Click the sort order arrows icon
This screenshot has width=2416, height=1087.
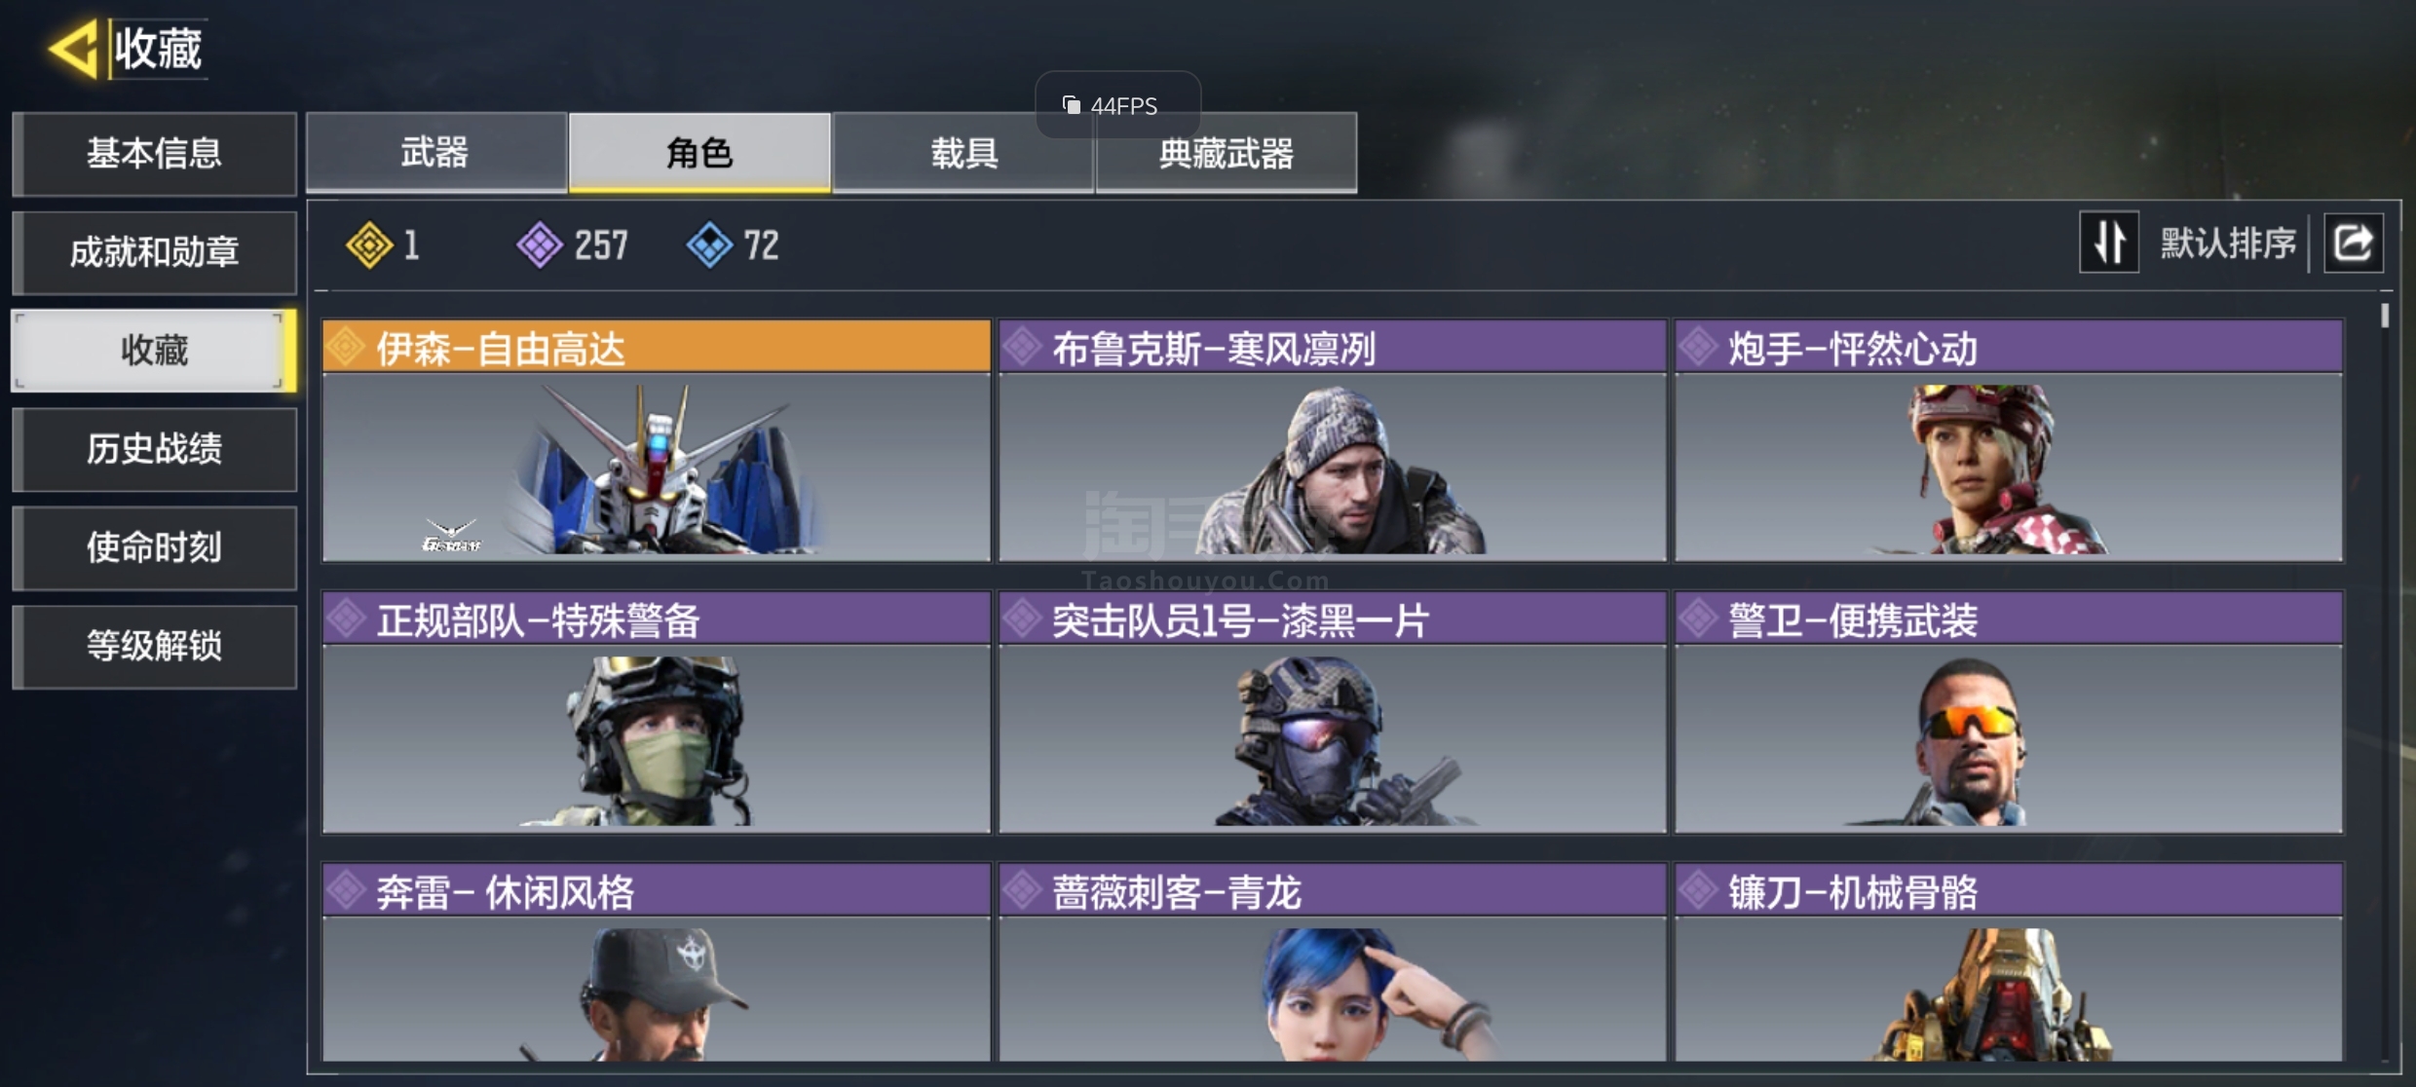pos(2109,243)
